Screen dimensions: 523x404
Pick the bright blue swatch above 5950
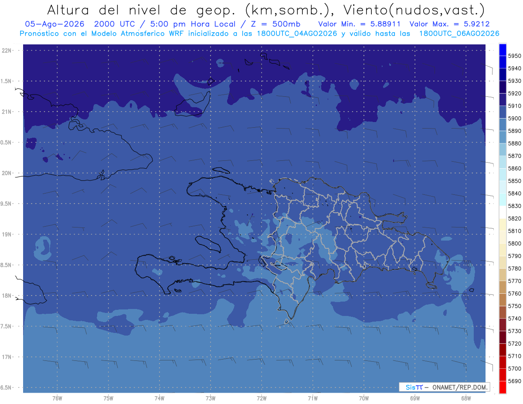coord(502,50)
